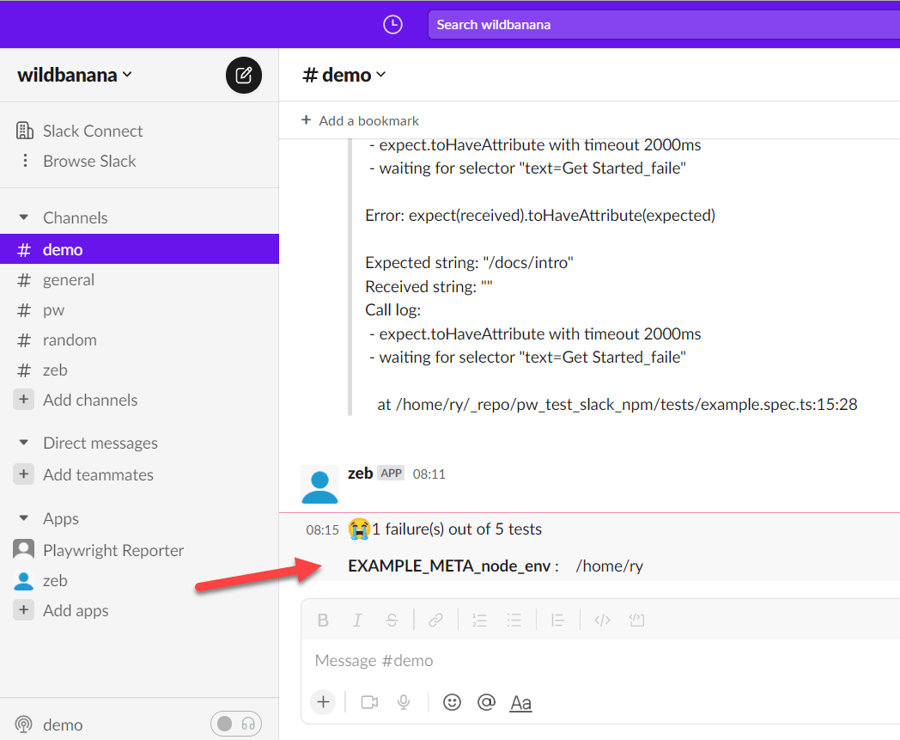The image size is (900, 740).
Task: Open the emoji picker
Action: click(x=452, y=702)
